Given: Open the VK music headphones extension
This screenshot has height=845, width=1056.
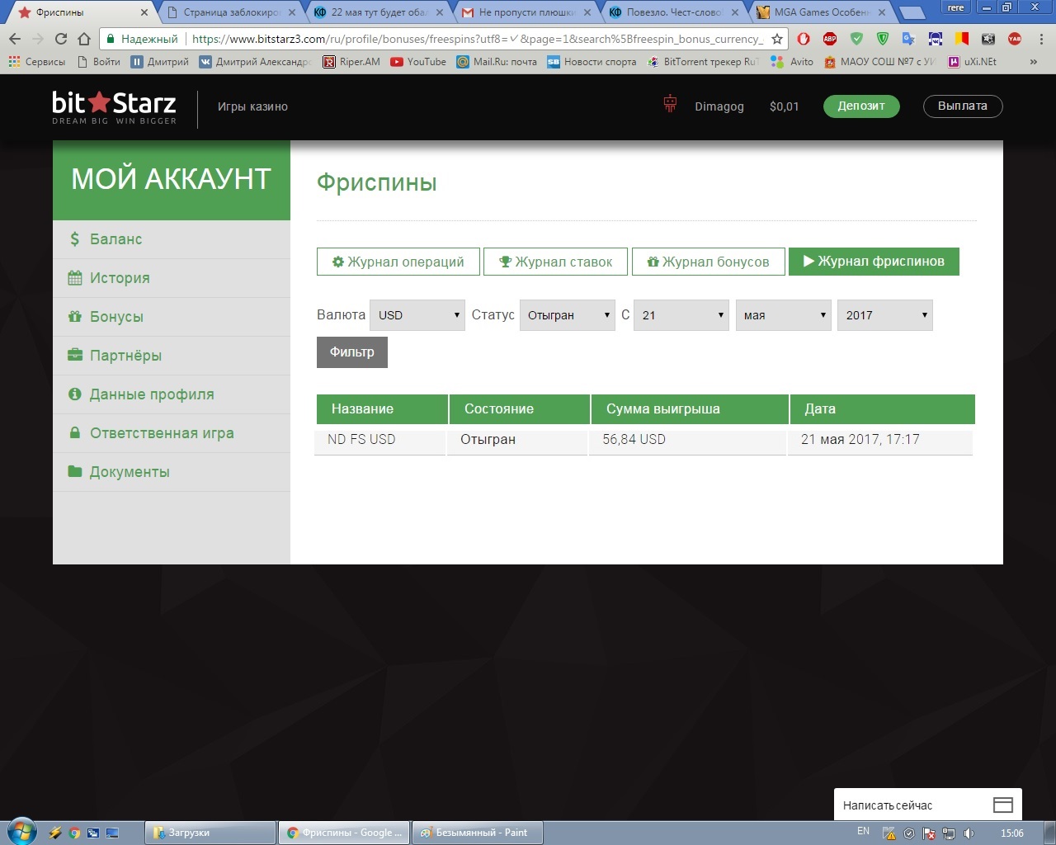Looking at the screenshot, I should 936,39.
